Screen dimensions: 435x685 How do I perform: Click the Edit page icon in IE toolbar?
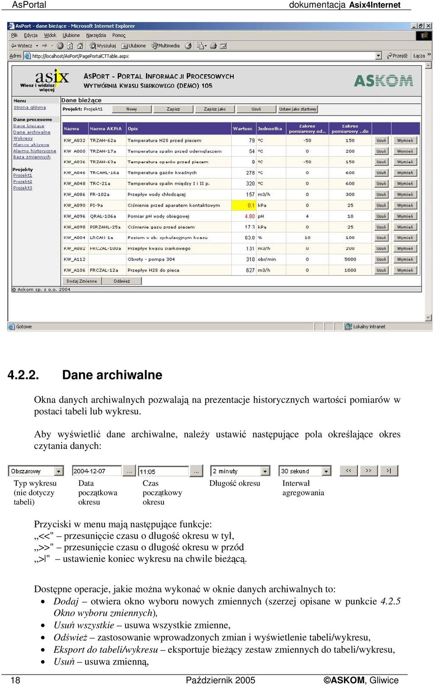click(x=223, y=45)
